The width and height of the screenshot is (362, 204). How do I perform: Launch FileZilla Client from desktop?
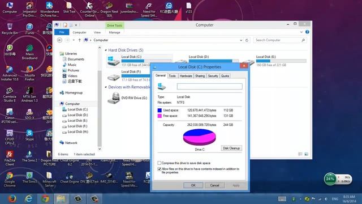point(10,159)
